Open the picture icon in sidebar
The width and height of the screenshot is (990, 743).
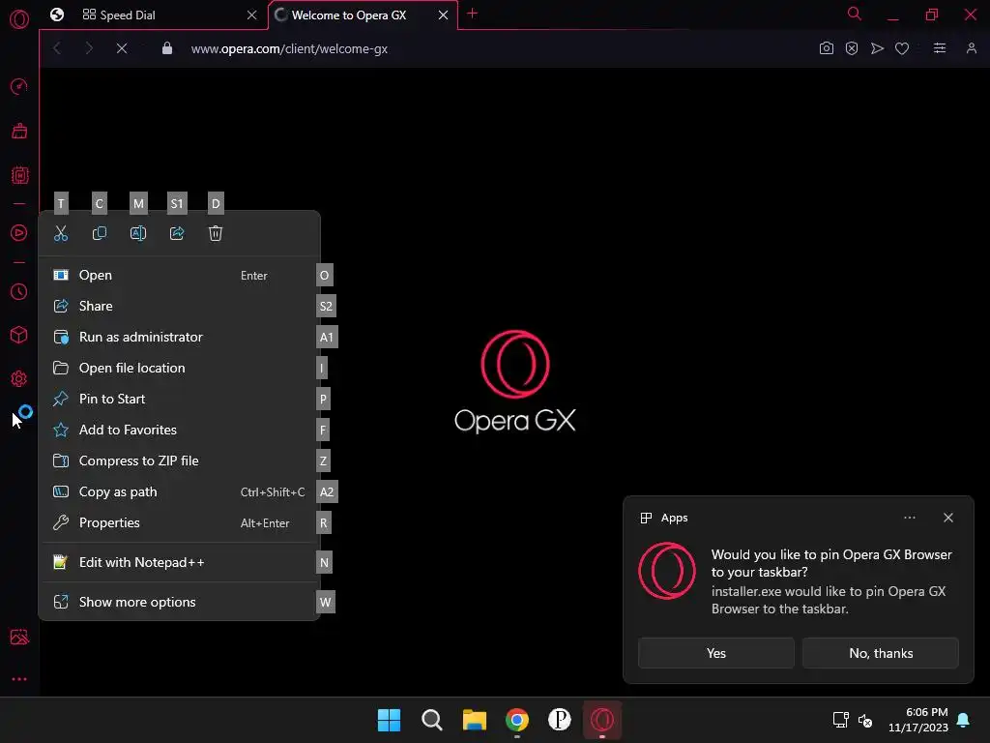tap(19, 637)
